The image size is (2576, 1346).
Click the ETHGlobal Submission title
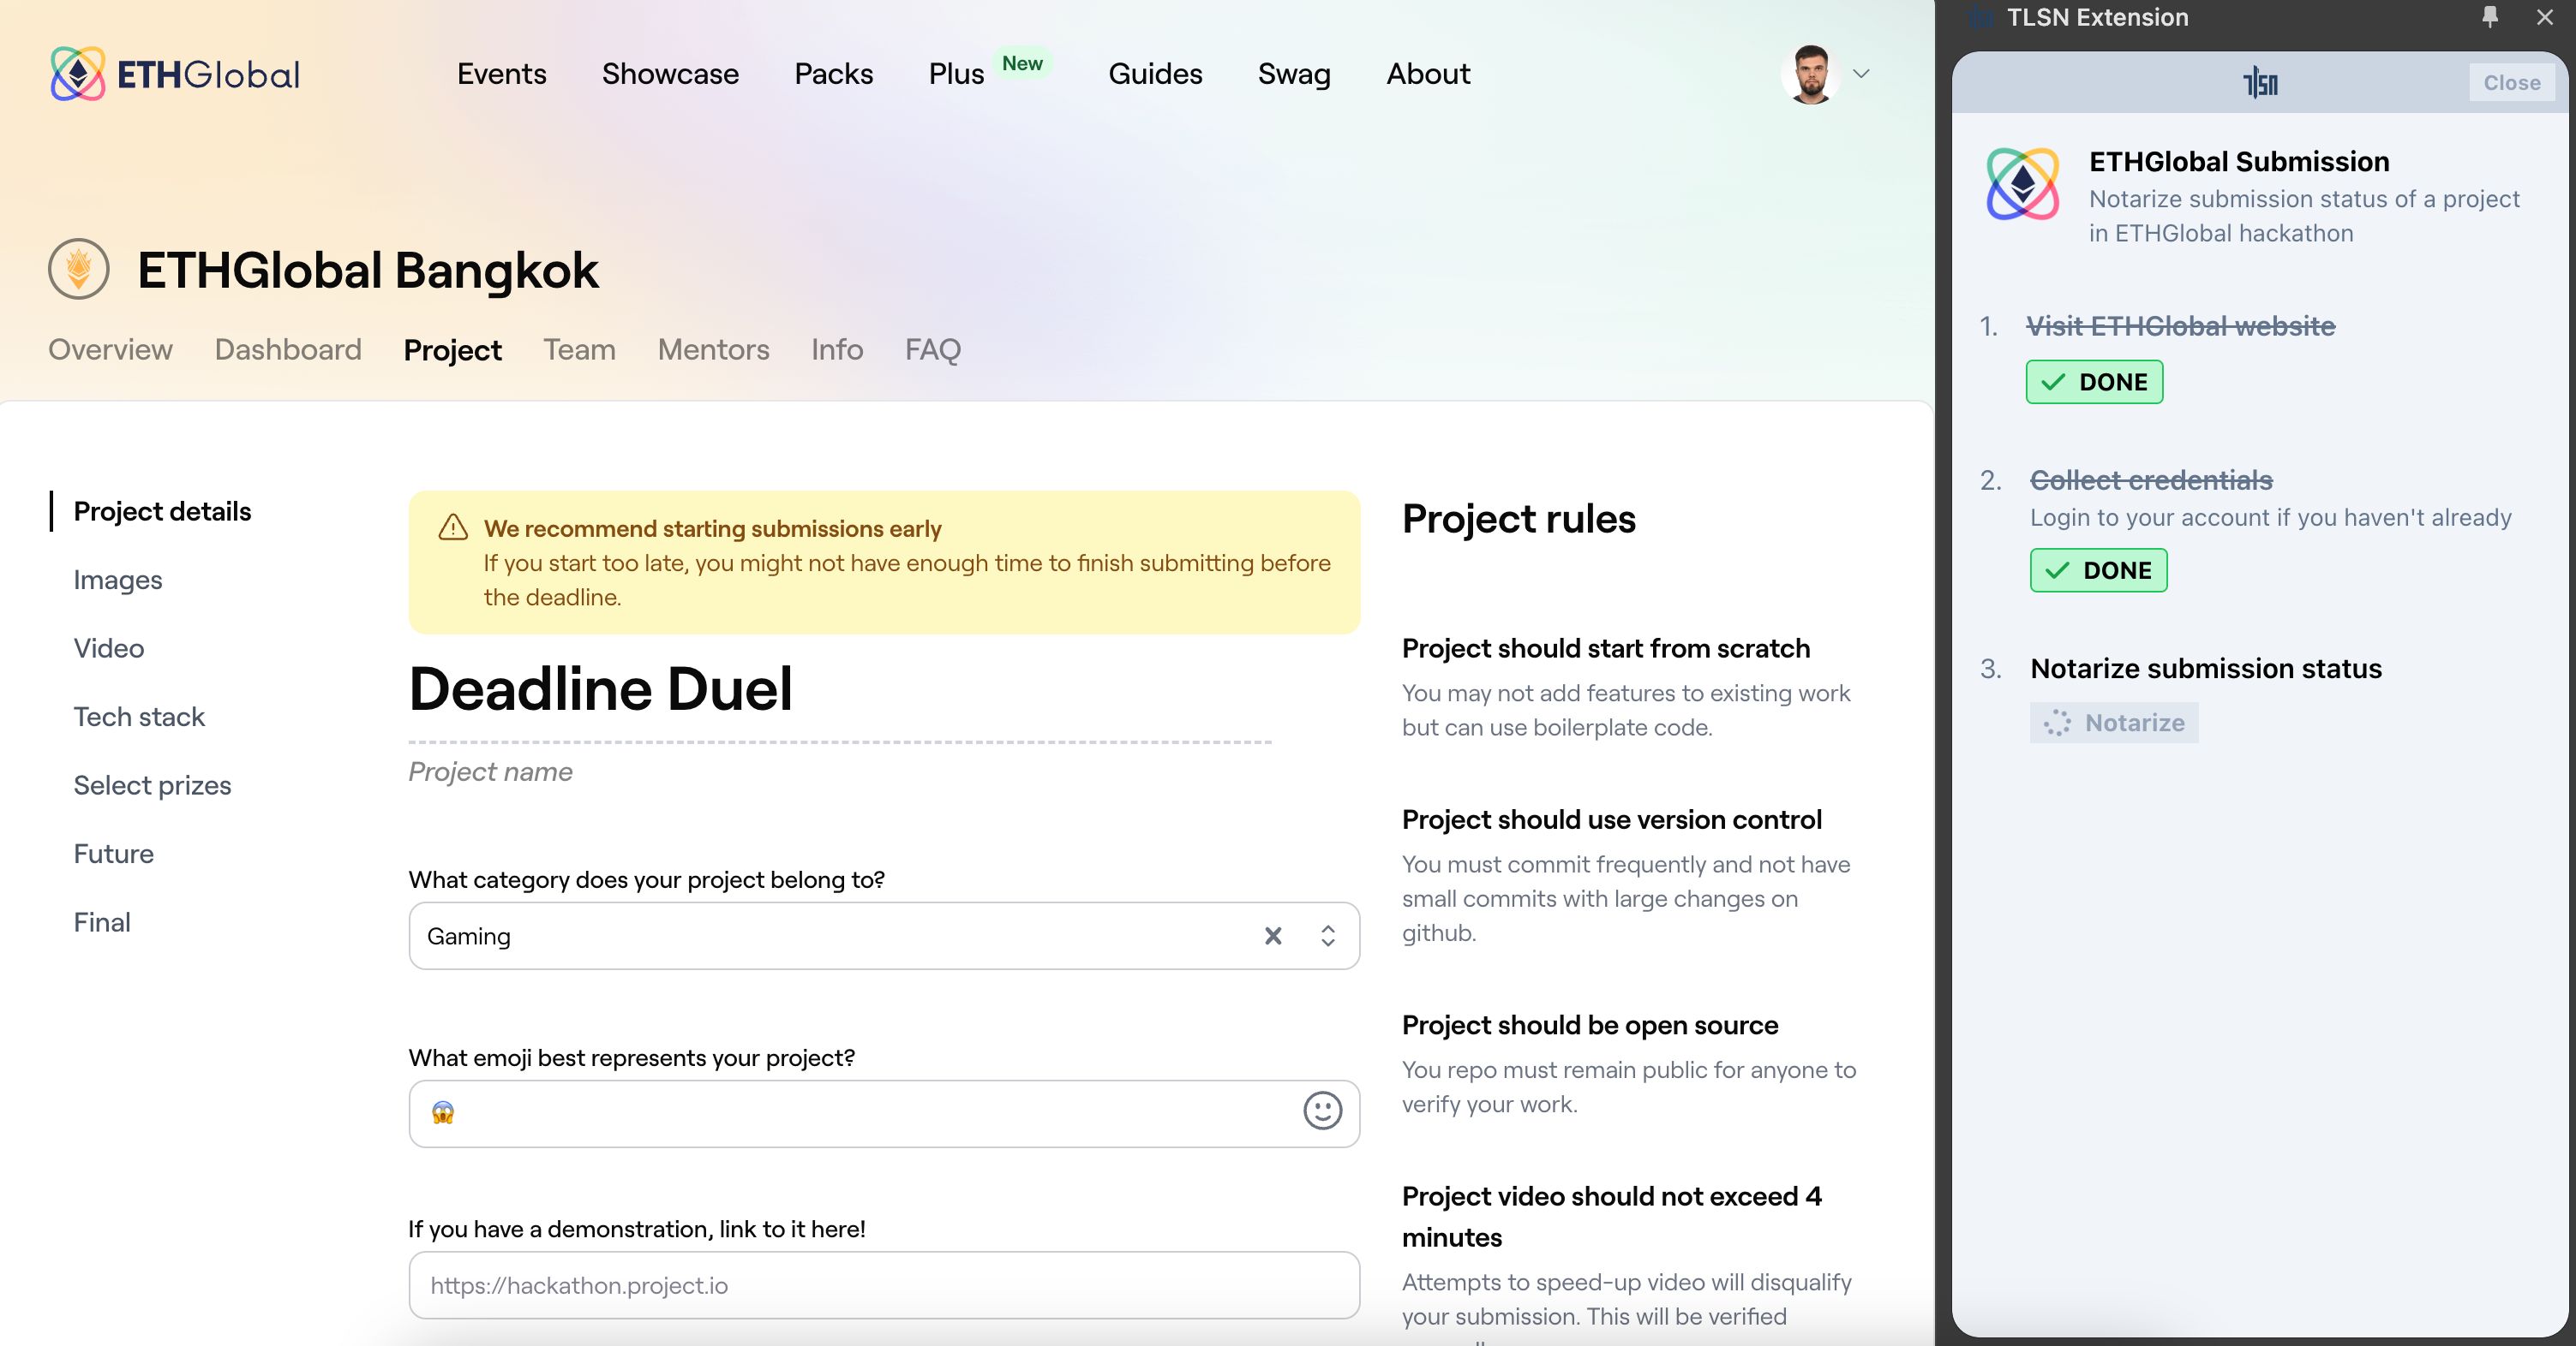click(x=2239, y=162)
